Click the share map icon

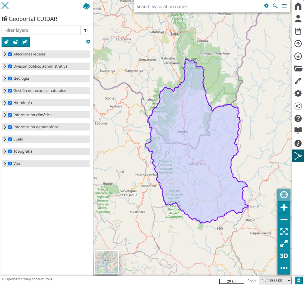pos(298,106)
